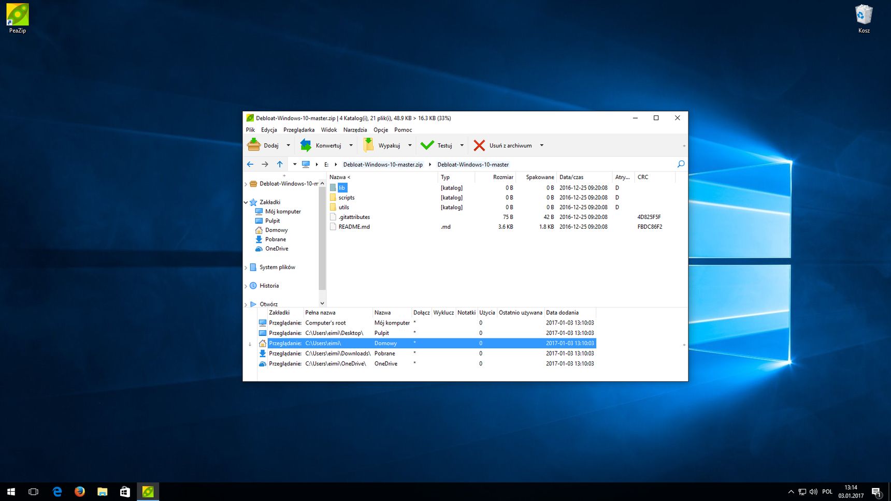The height and width of the screenshot is (501, 891).
Task: Select the utils folder icon
Action: pyautogui.click(x=333, y=207)
